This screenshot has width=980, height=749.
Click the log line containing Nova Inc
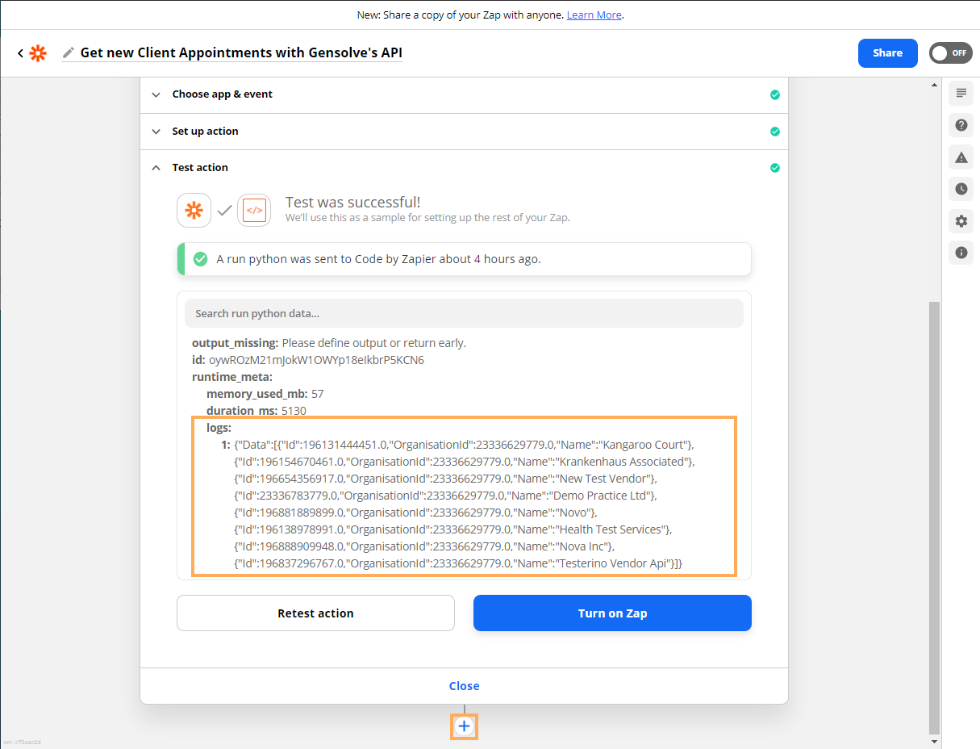pyautogui.click(x=424, y=546)
